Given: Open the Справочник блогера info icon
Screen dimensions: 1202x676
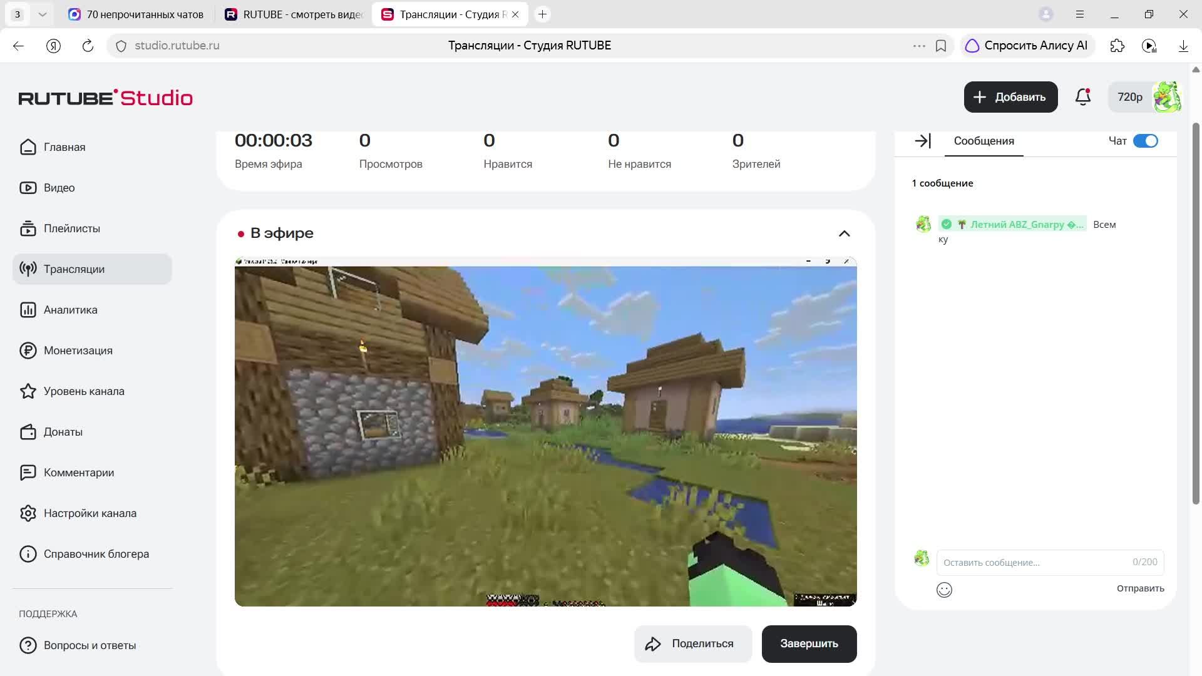Looking at the screenshot, I should [28, 554].
